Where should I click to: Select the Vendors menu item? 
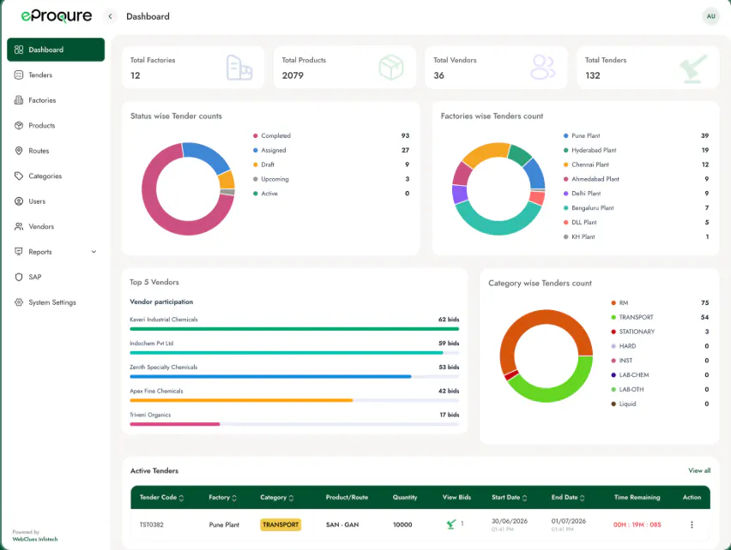56,226
